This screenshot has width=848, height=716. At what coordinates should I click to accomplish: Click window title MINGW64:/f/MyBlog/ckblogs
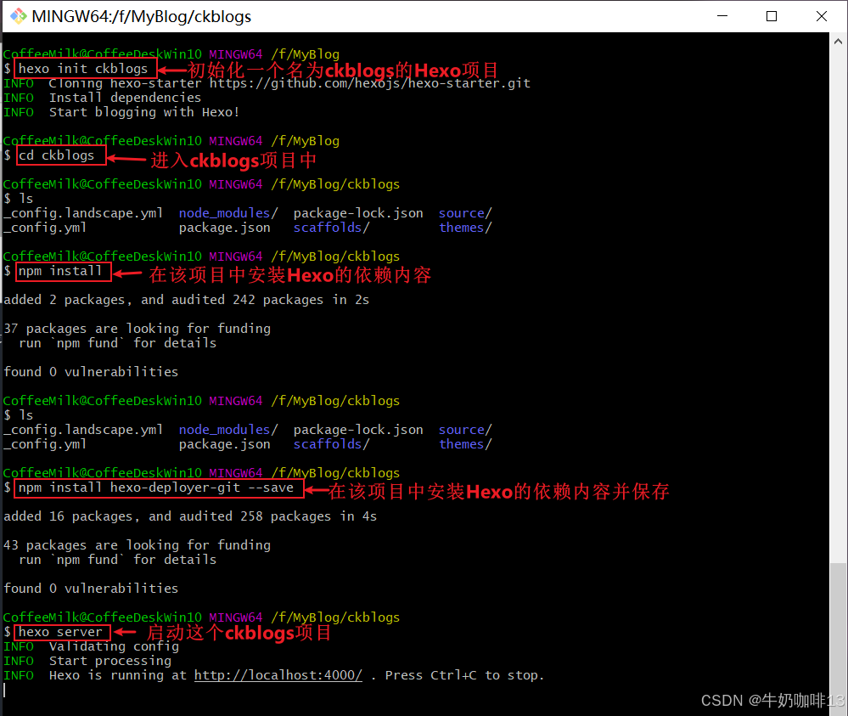[x=142, y=17]
